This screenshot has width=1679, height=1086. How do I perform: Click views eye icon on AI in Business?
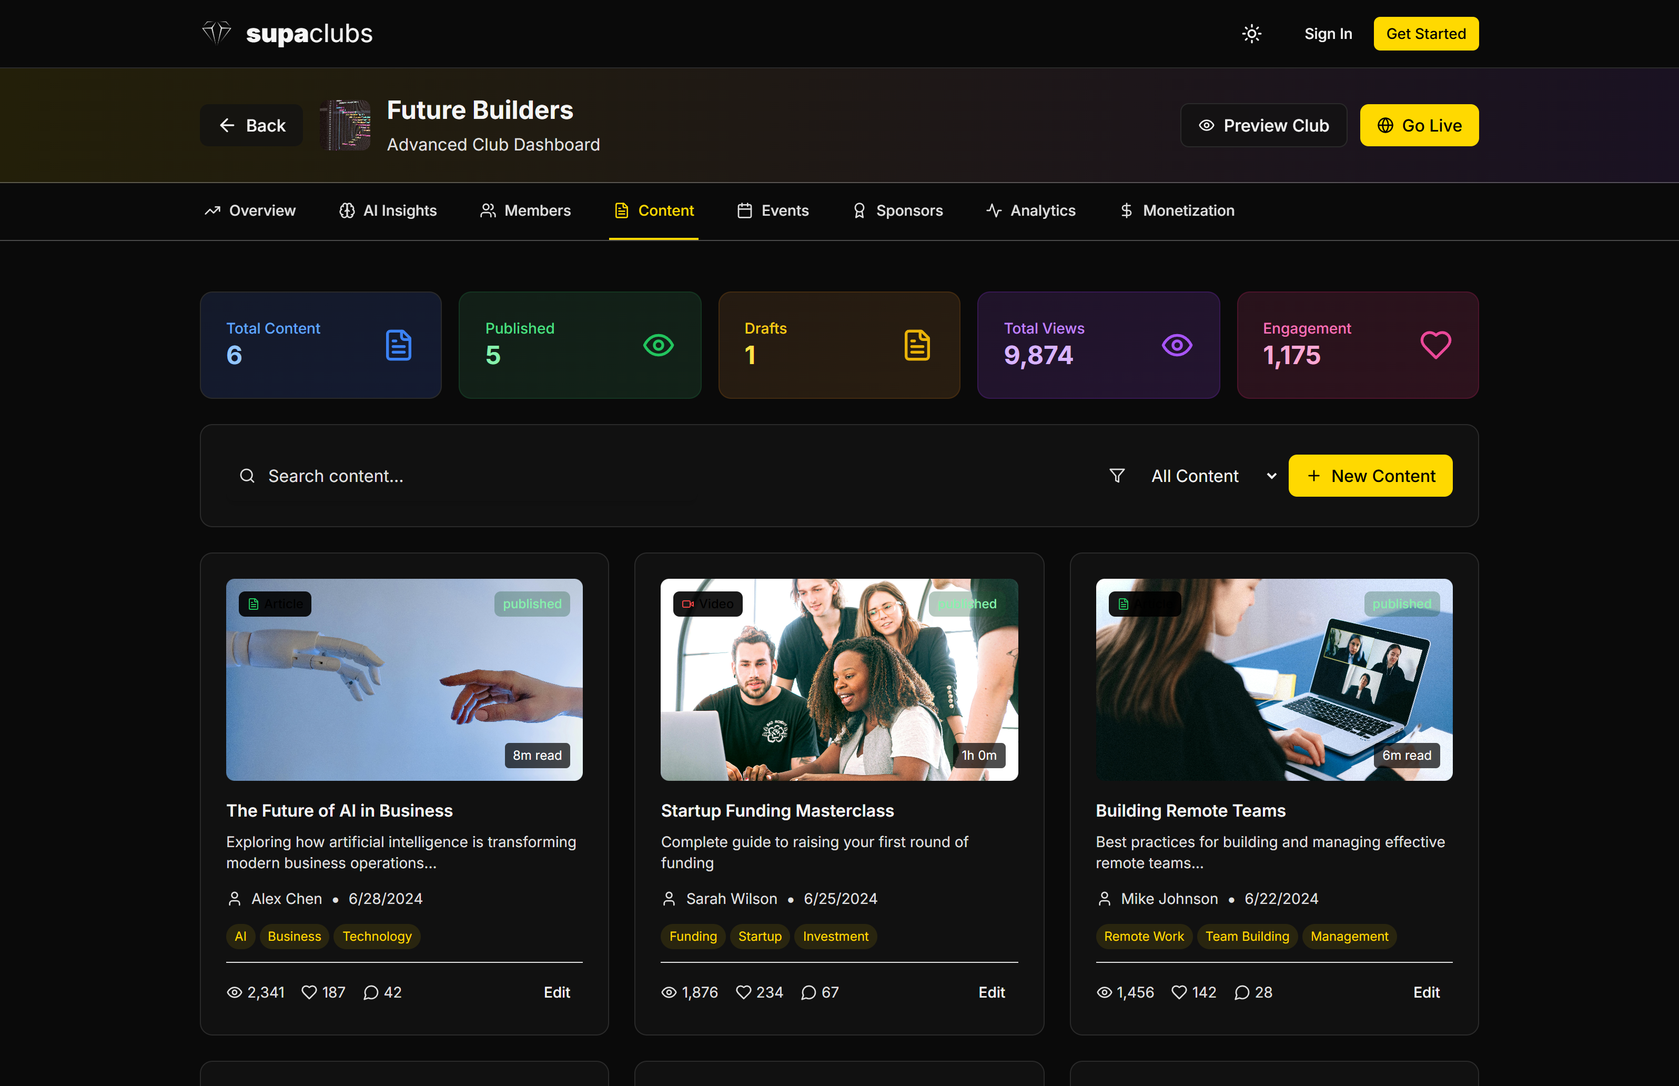[x=235, y=992]
